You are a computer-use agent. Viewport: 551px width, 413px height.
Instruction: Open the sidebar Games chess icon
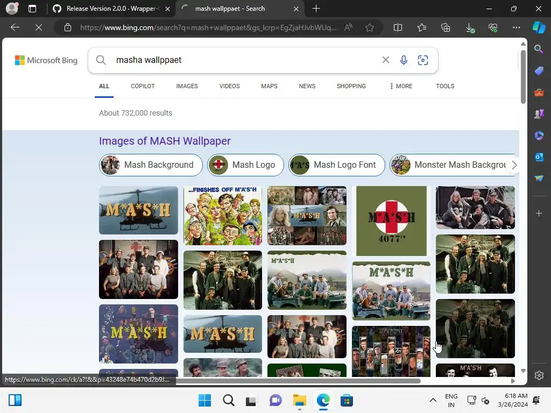539,114
